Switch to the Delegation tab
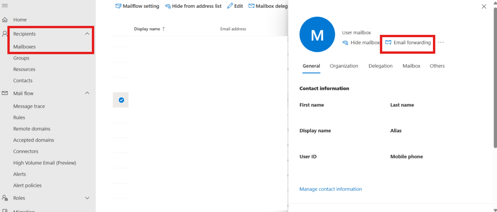Image resolution: width=497 pixels, height=212 pixels. coord(381,66)
